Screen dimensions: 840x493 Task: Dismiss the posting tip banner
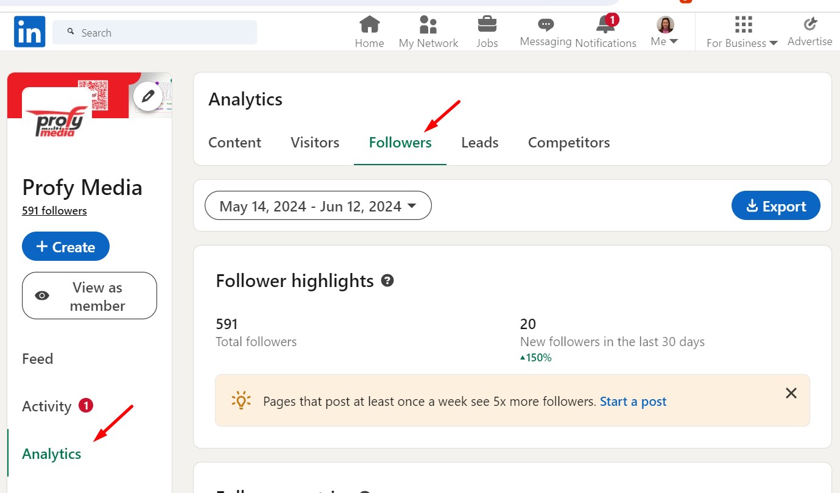[x=791, y=394]
